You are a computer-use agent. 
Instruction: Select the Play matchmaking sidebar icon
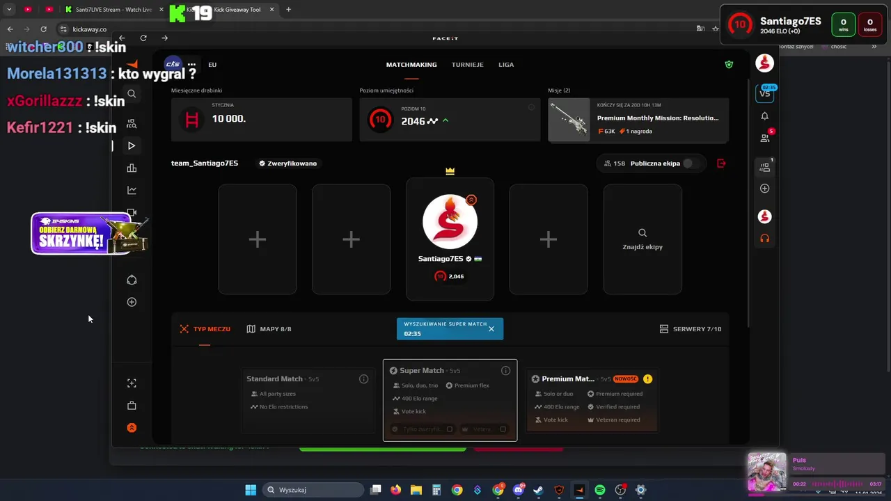pyautogui.click(x=132, y=145)
